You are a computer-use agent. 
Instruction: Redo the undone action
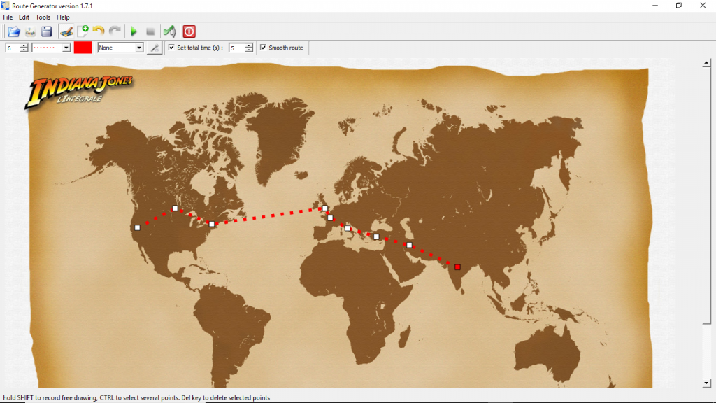point(115,31)
